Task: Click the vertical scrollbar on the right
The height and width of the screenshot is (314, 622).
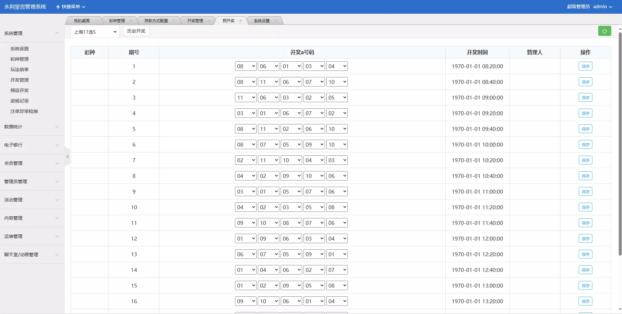Action: (620, 144)
